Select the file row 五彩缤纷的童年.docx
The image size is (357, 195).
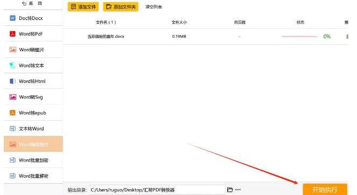[206, 37]
